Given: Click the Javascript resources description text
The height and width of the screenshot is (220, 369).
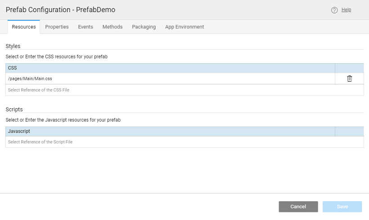Looking at the screenshot, I should click(x=63, y=120).
